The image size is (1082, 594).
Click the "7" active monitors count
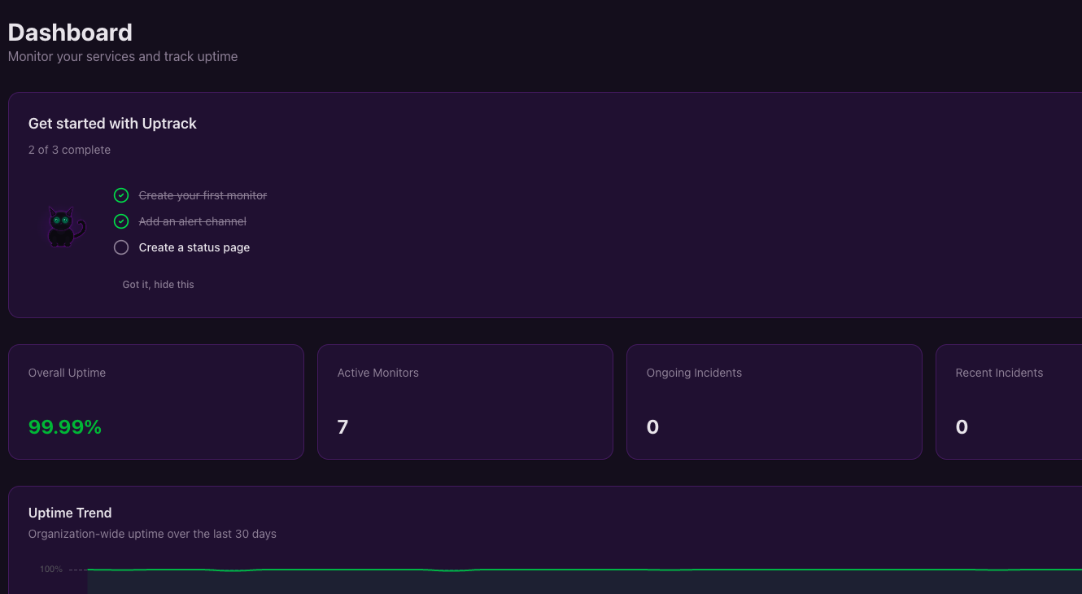(342, 426)
